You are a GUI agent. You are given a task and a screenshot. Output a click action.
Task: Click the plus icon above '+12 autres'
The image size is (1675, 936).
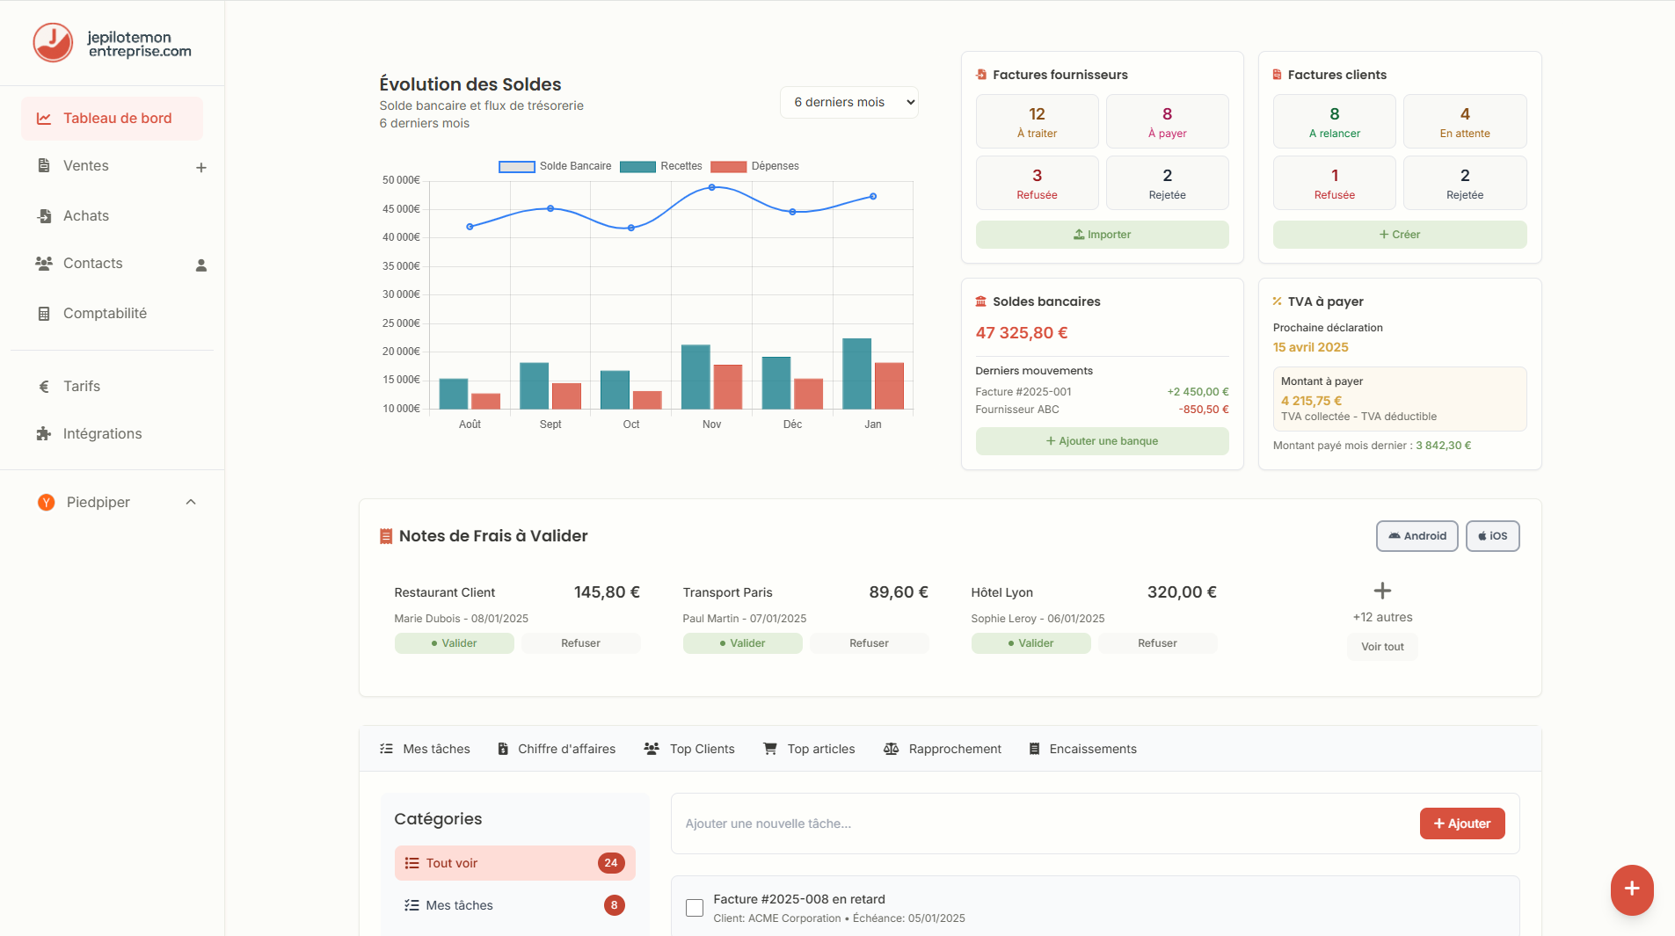tap(1382, 591)
